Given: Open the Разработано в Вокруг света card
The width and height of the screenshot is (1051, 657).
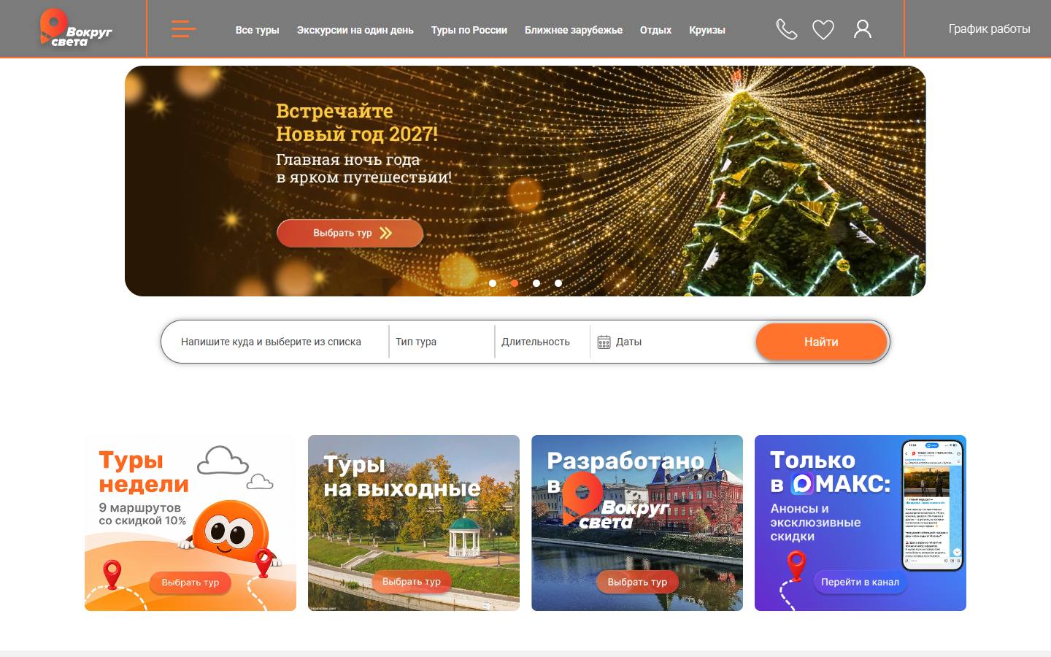Looking at the screenshot, I should [x=637, y=523].
